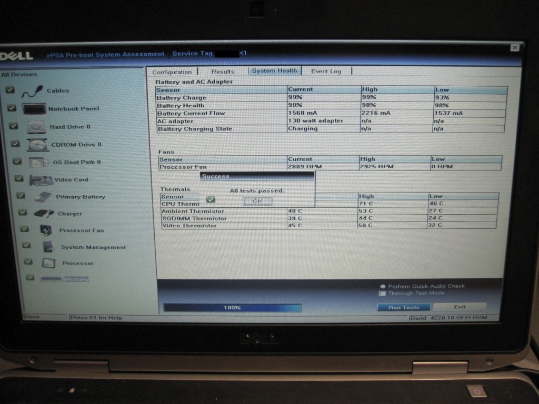Select the Video Card icon
The height and width of the screenshot is (404, 539).
click(41, 180)
